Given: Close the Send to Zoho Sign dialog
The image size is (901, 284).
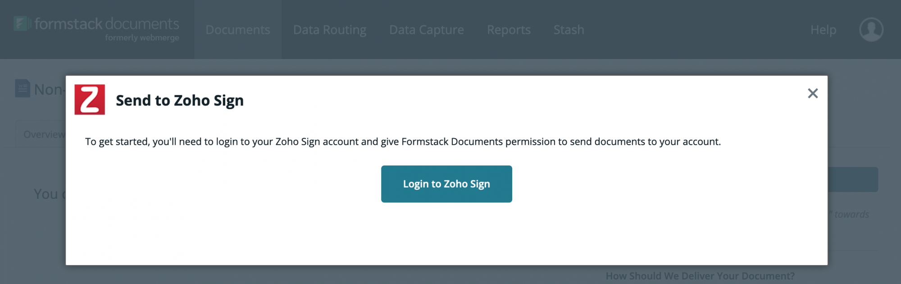Looking at the screenshot, I should [813, 93].
